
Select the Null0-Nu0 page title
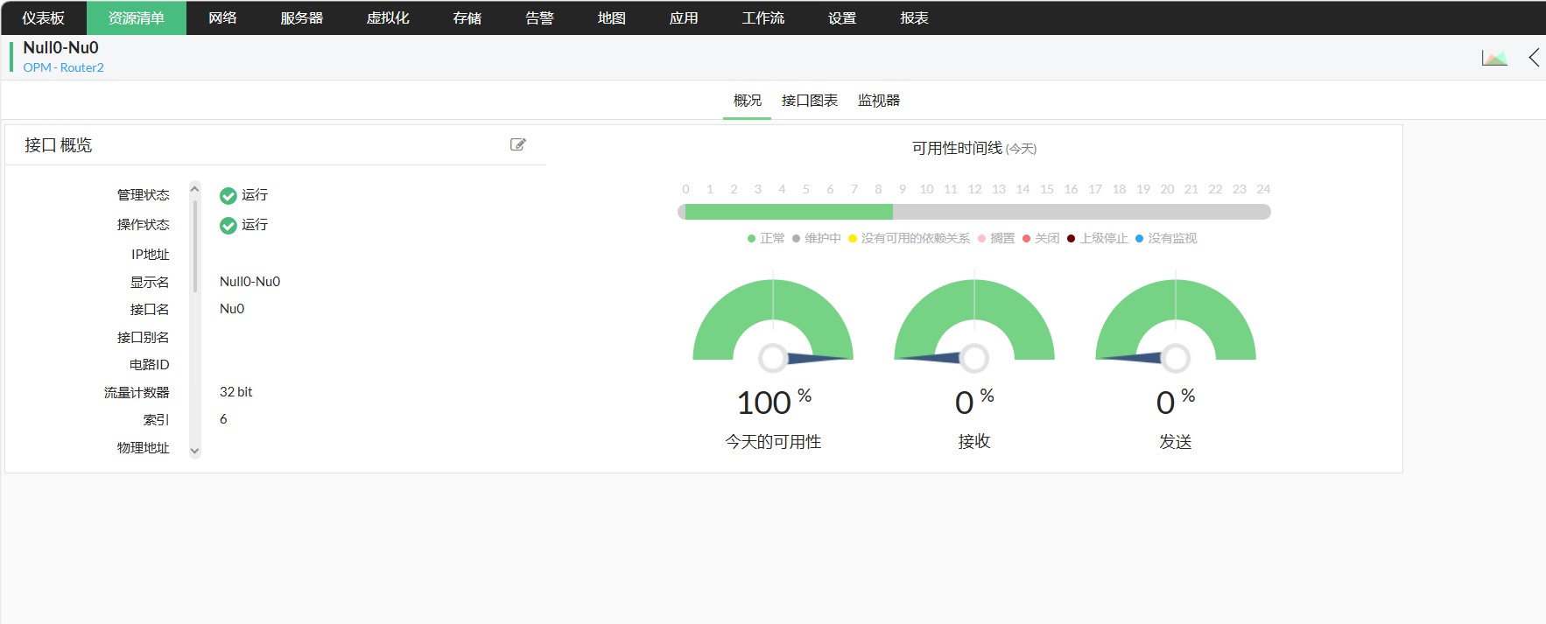(61, 48)
